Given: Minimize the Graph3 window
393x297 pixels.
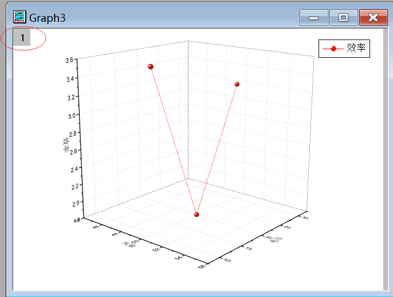Looking at the screenshot, I should pos(313,18).
